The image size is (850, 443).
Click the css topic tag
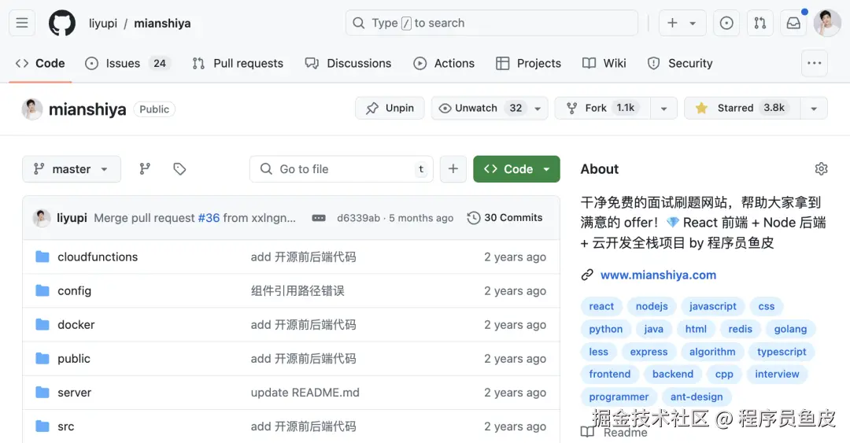point(767,306)
